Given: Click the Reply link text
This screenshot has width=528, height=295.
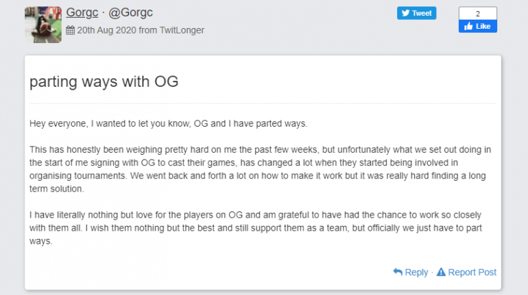Looking at the screenshot, I should tap(416, 272).
